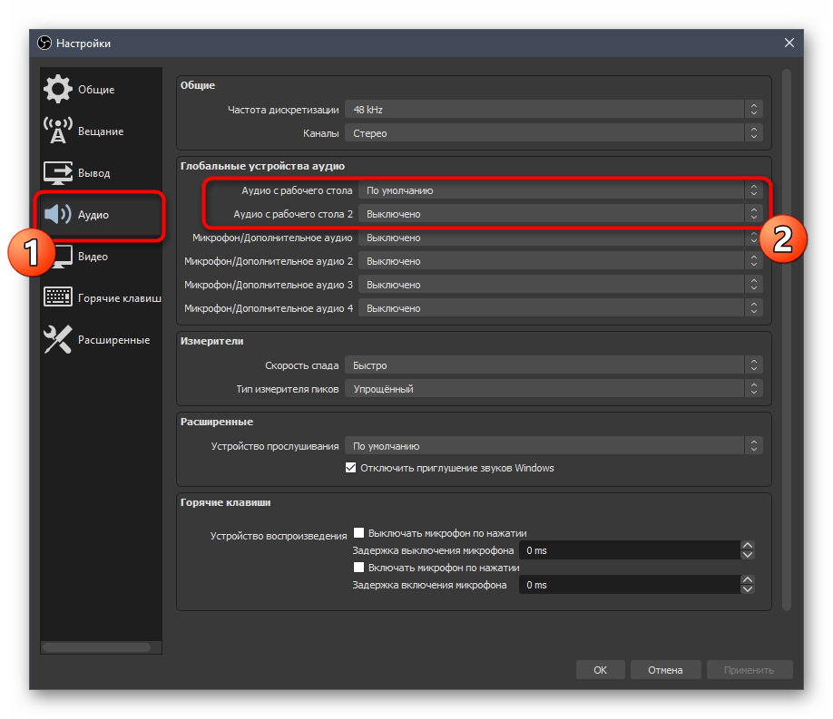The width and height of the screenshot is (833, 719).
Task: Open the Видео monitor icon
Action: click(x=58, y=257)
